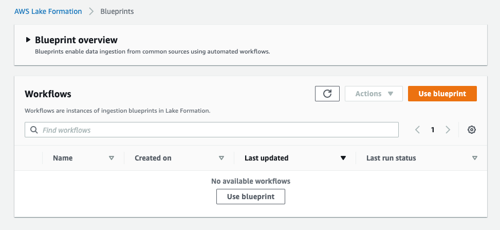Go to next page of workflows
The width and height of the screenshot is (500, 230).
(448, 130)
